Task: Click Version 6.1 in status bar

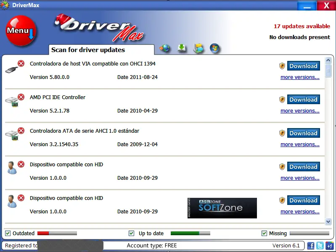Action: click(x=286, y=245)
